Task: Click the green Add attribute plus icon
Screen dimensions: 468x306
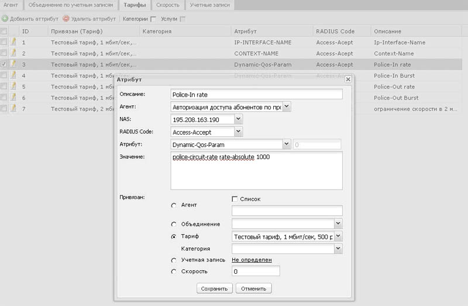Action: 5,19
